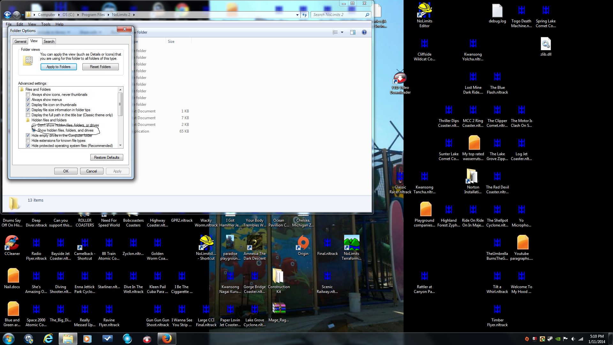The image size is (613, 345).
Task: Switch to the Search tab
Action: click(49, 42)
